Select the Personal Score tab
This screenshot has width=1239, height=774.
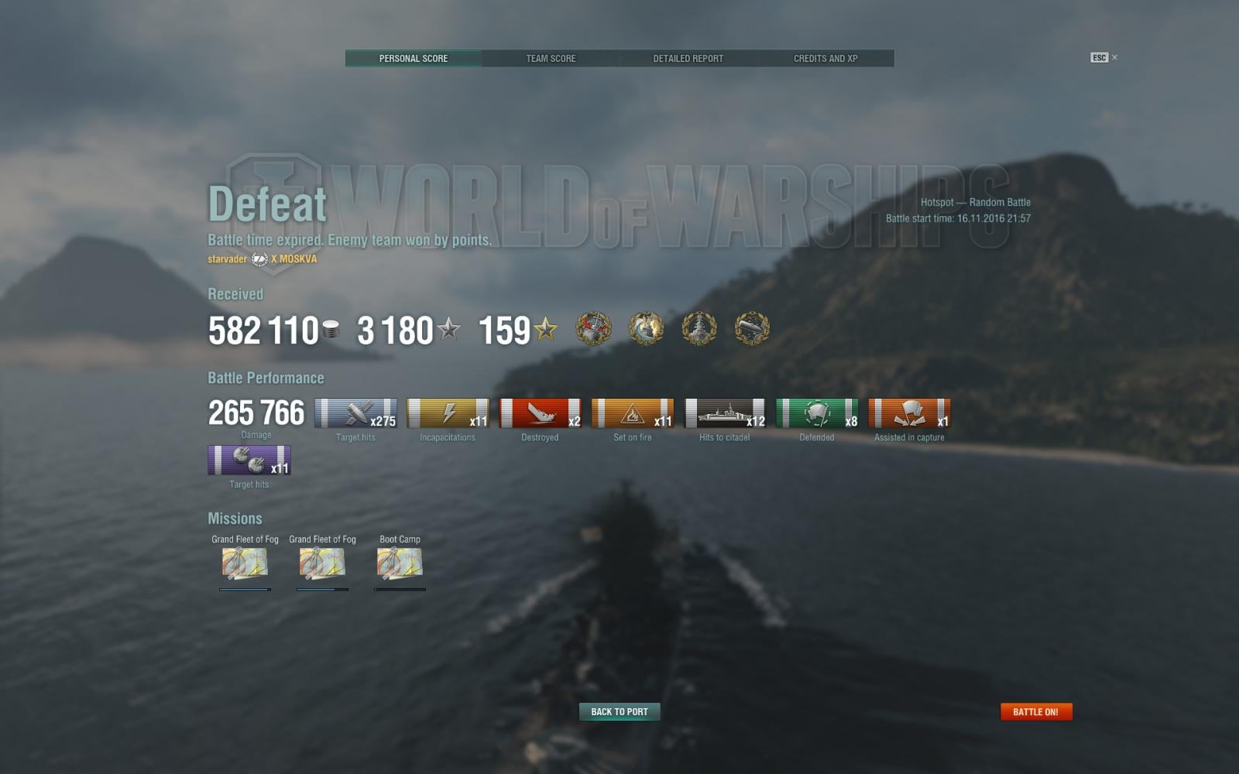coord(414,58)
